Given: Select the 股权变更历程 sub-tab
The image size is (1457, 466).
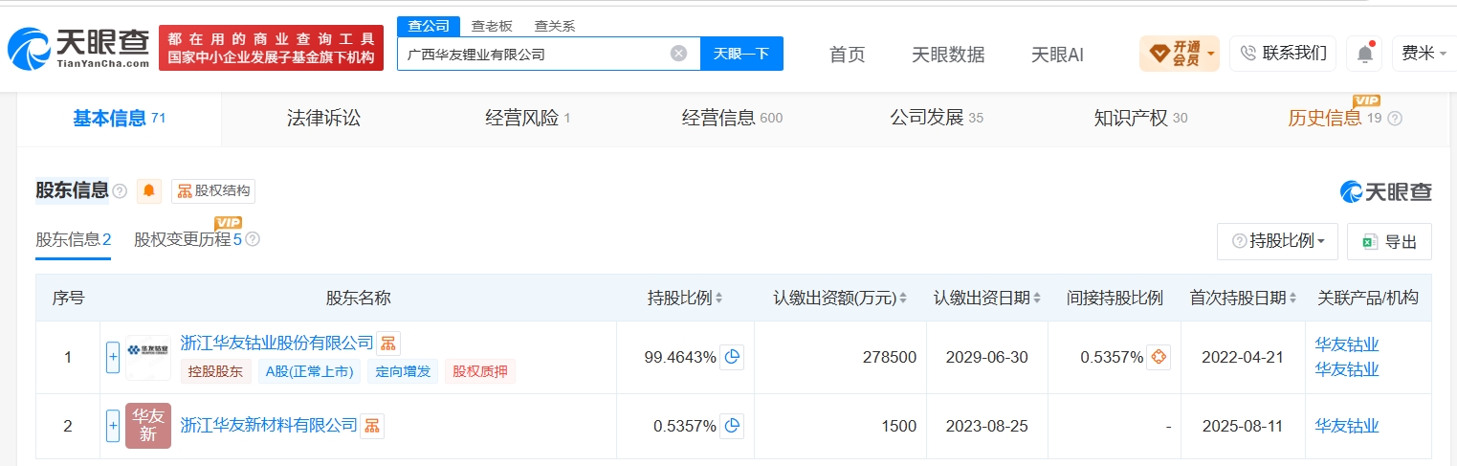Looking at the screenshot, I should click(188, 239).
